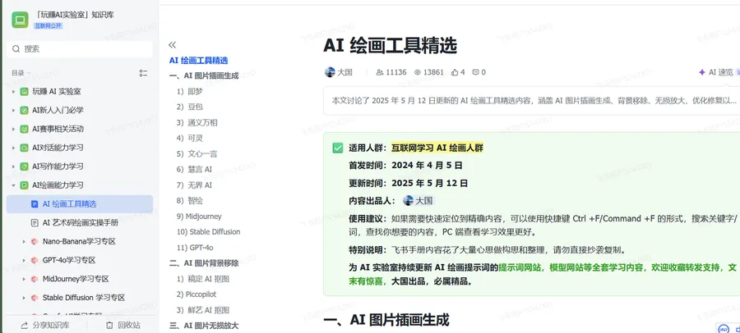740x333 pixels.
Task: Click outline heading AI 绘画工具精选
Action: tap(199, 61)
